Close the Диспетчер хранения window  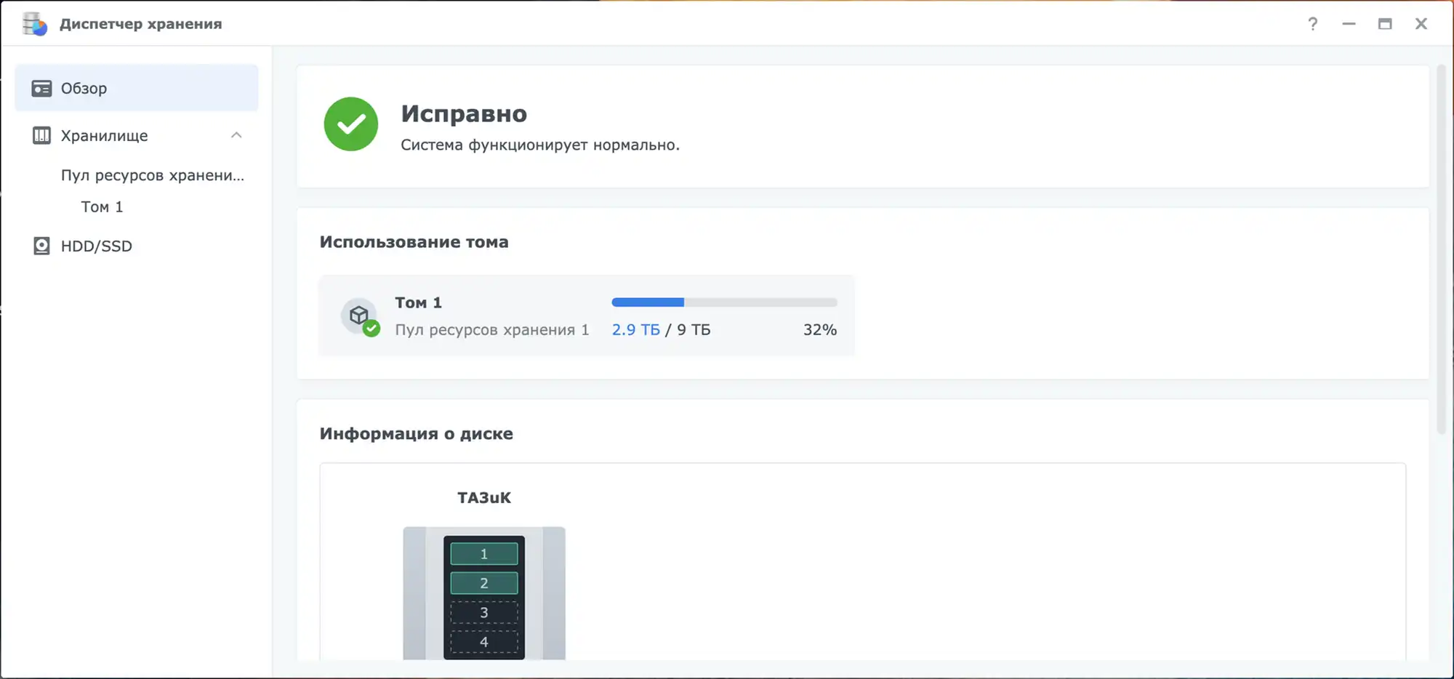tap(1421, 24)
